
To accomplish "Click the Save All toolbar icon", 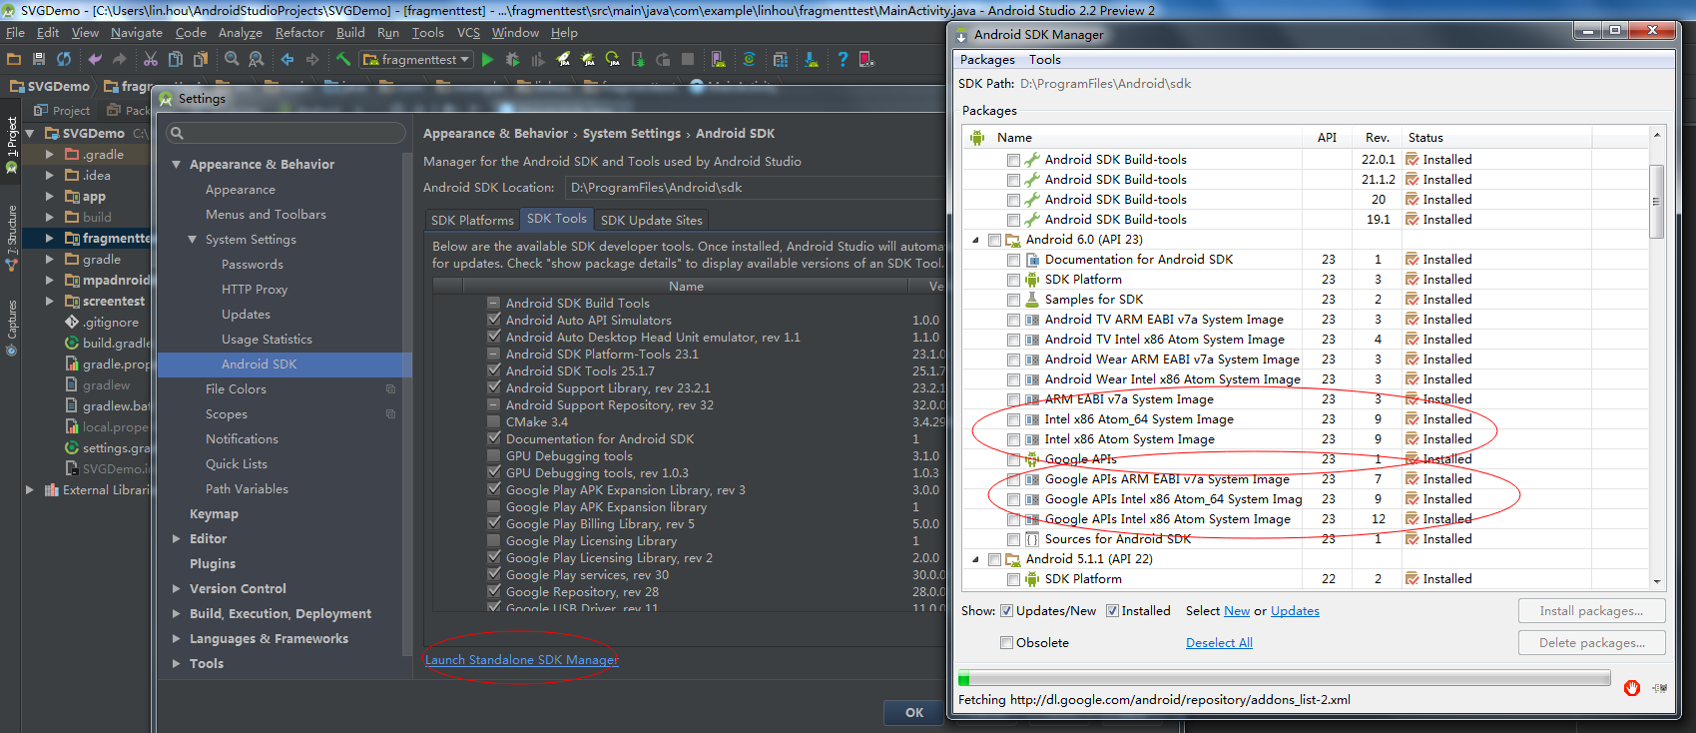I will (39, 59).
